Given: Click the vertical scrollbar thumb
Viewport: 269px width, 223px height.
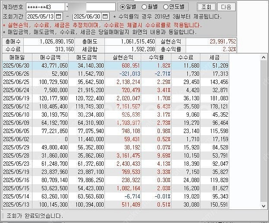Looking at the screenshot, I should point(264,131).
